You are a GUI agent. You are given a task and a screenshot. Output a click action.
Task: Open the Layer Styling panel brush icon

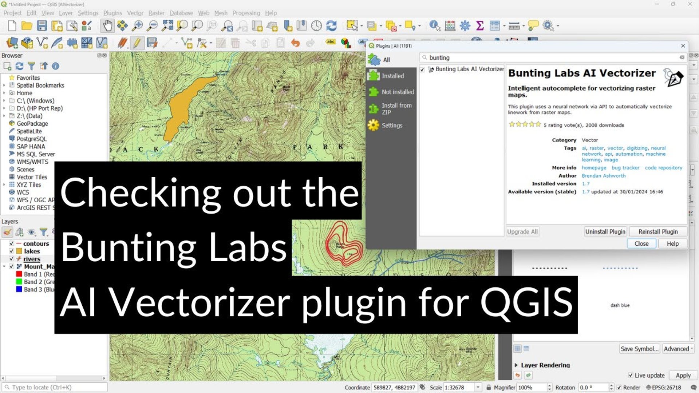(7, 232)
